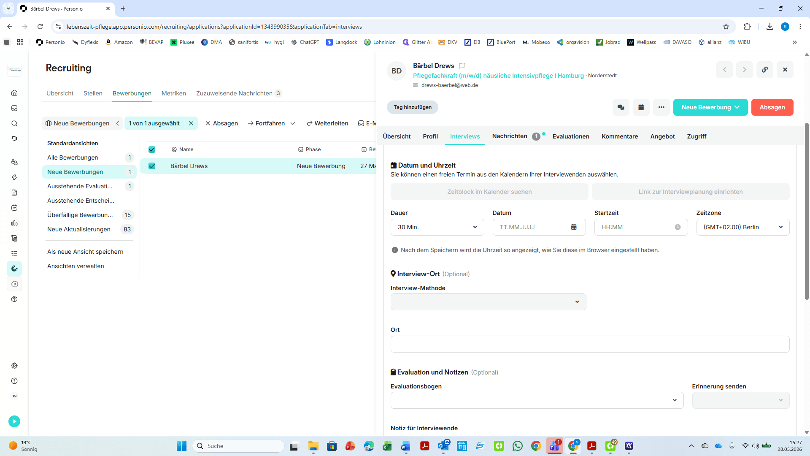Click Tag hinzufügen button
Screen dimensions: 810x456
[413, 107]
